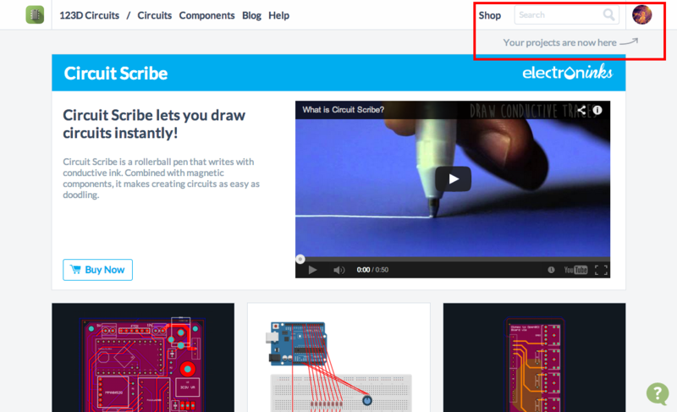677x412 pixels.
Task: Open the user profile avatar
Action: point(642,14)
